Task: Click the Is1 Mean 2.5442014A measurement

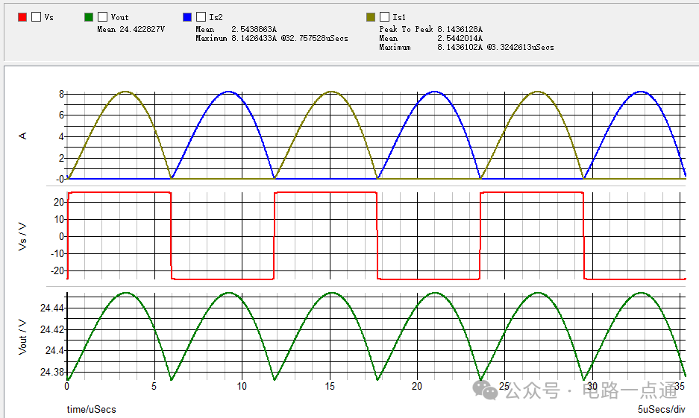Action: point(431,38)
